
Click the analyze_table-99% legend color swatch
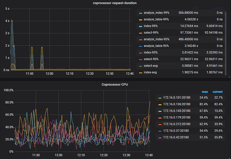click(141, 20)
